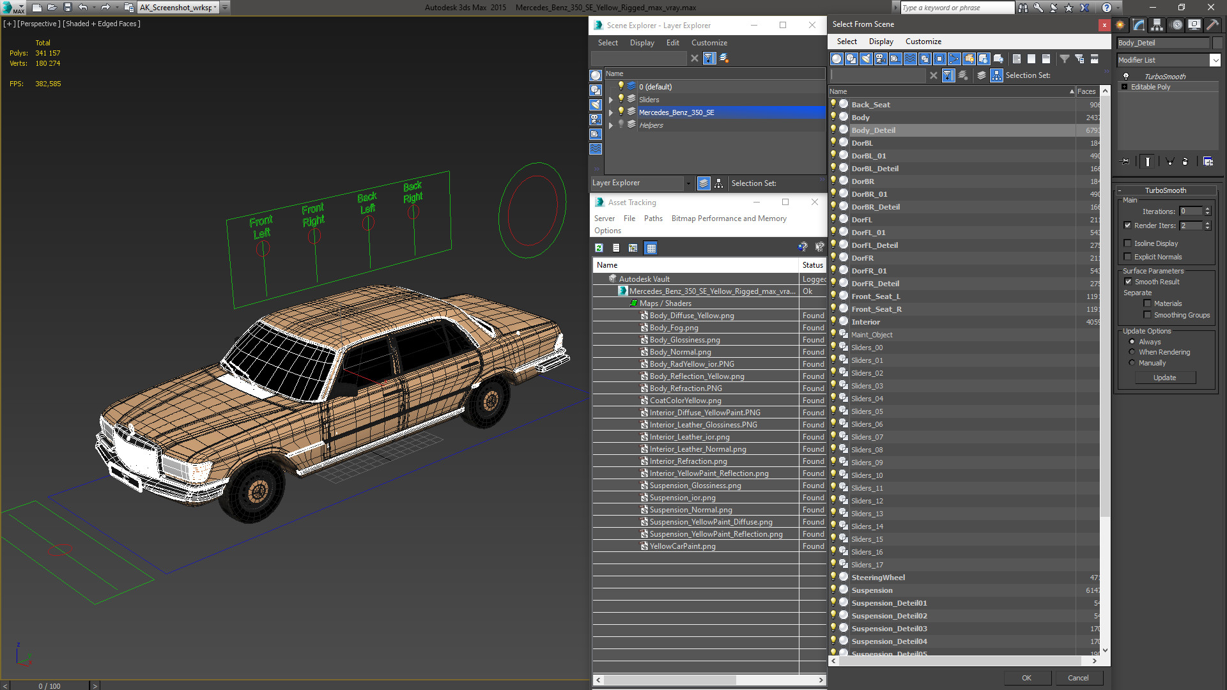This screenshot has height=690, width=1227.
Task: Click Update button in TurboSmooth
Action: (x=1164, y=378)
